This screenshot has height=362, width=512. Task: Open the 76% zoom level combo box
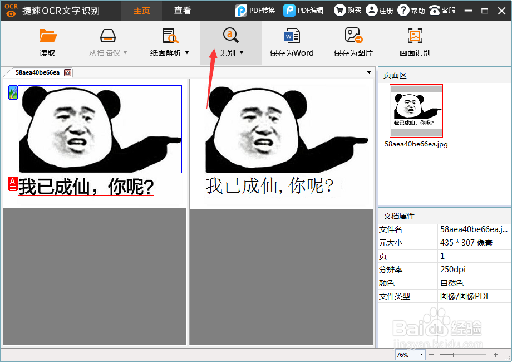410,355
